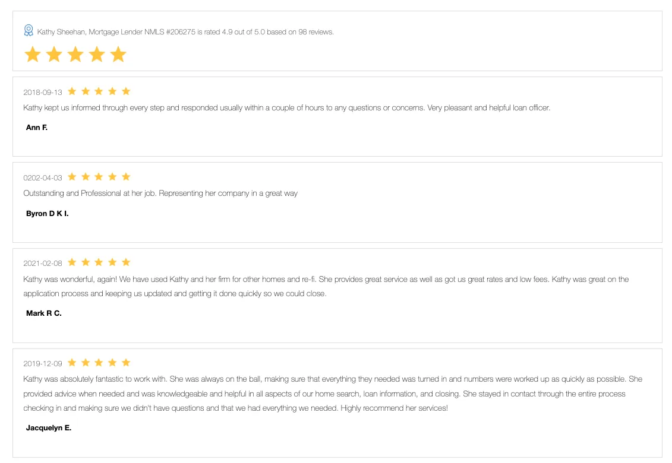Click the award ribbon icon beside Kathy Sheehan
This screenshot has width=672, height=463.
tap(29, 30)
